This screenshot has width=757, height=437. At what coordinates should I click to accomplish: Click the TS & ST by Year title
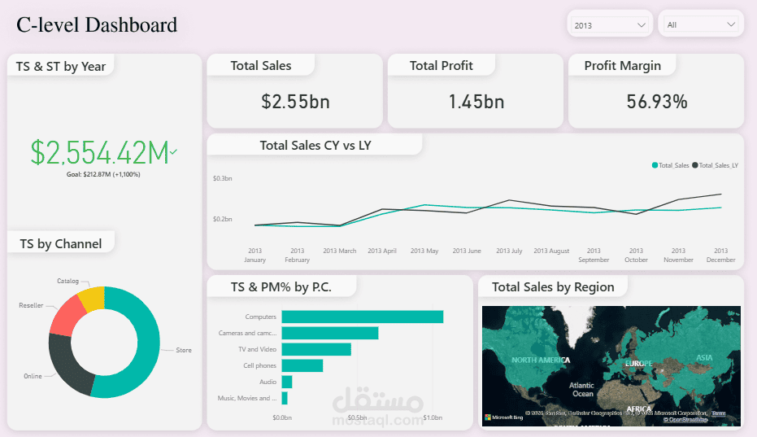pos(61,67)
